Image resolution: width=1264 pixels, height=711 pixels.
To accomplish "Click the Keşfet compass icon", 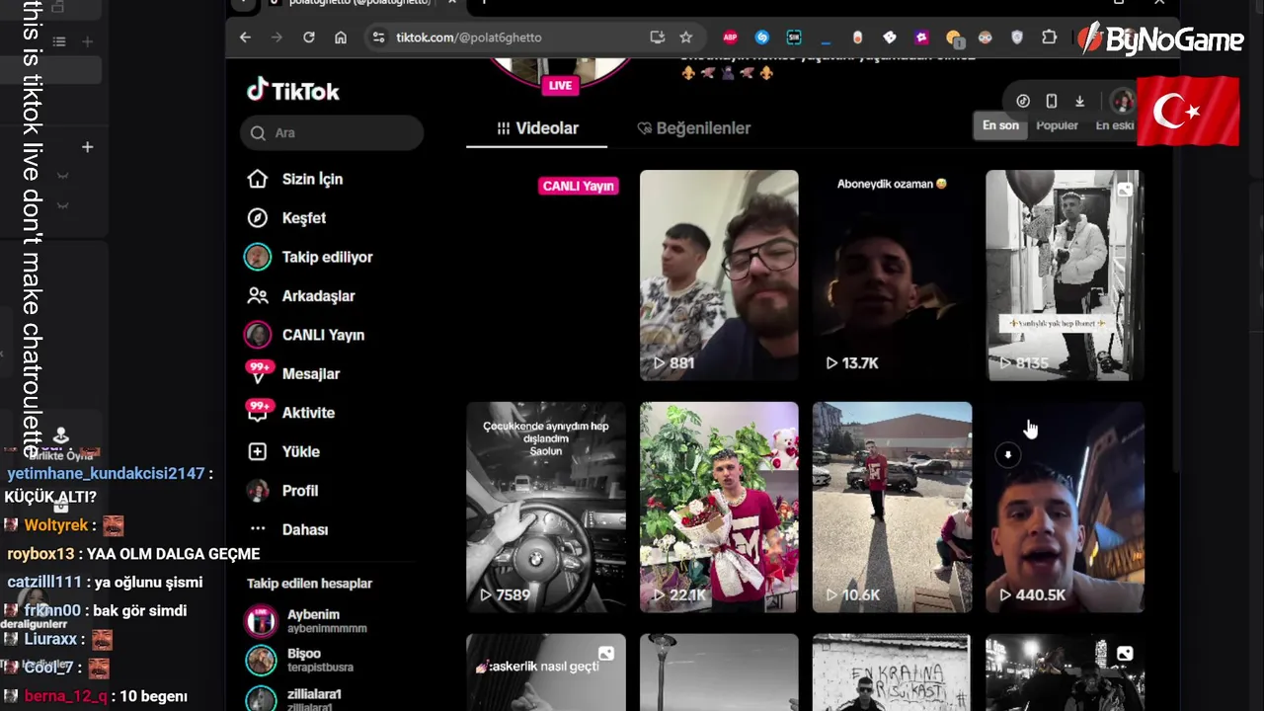I will point(258,218).
